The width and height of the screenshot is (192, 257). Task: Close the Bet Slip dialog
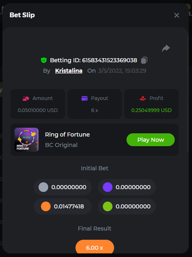pyautogui.click(x=177, y=15)
